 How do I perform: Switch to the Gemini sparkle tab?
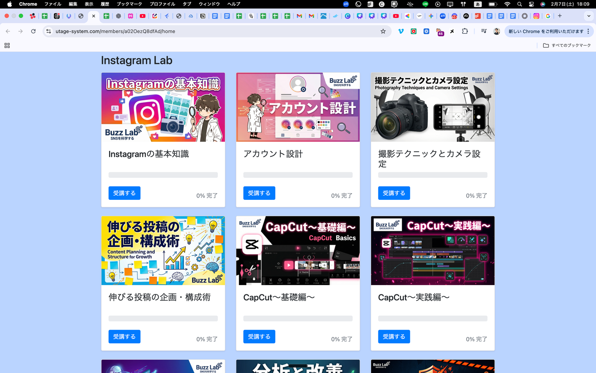pos(431,16)
